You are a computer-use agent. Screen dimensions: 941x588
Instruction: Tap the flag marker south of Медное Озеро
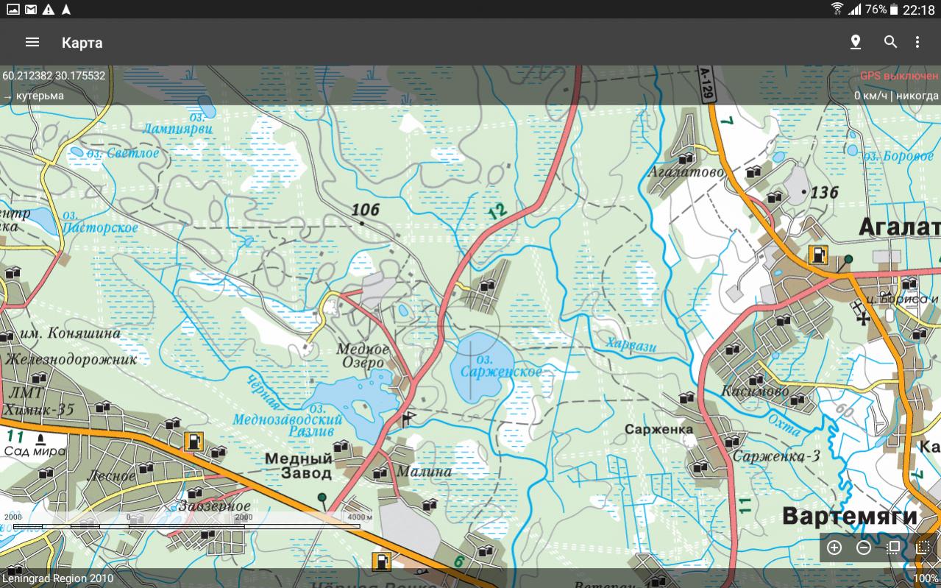408,419
